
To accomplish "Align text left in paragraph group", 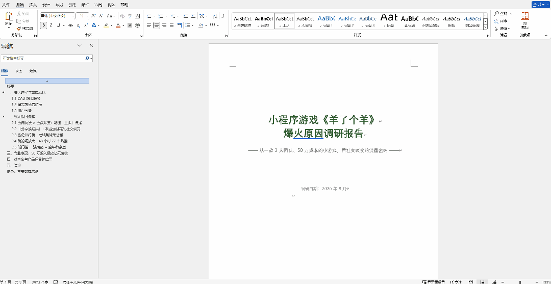I will (148, 25).
